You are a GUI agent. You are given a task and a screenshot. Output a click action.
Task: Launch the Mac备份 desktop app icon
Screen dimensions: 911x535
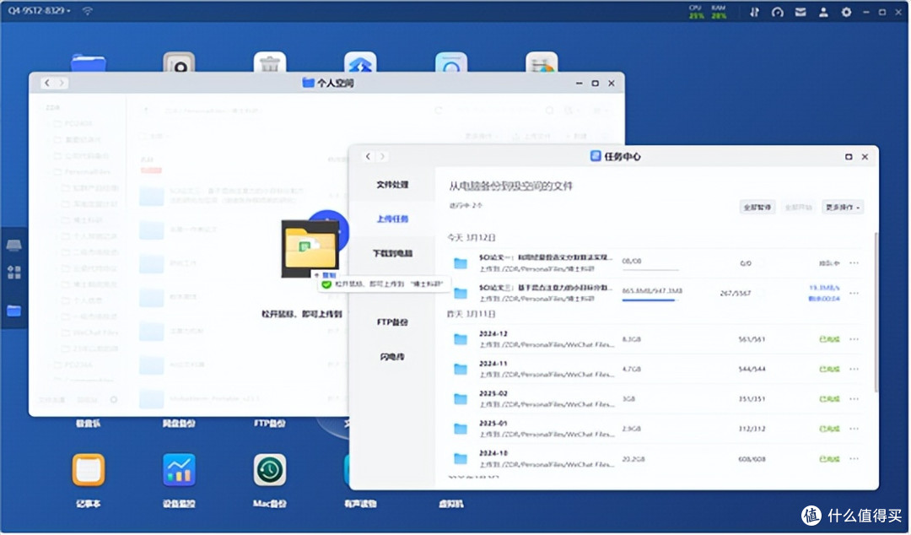point(270,470)
